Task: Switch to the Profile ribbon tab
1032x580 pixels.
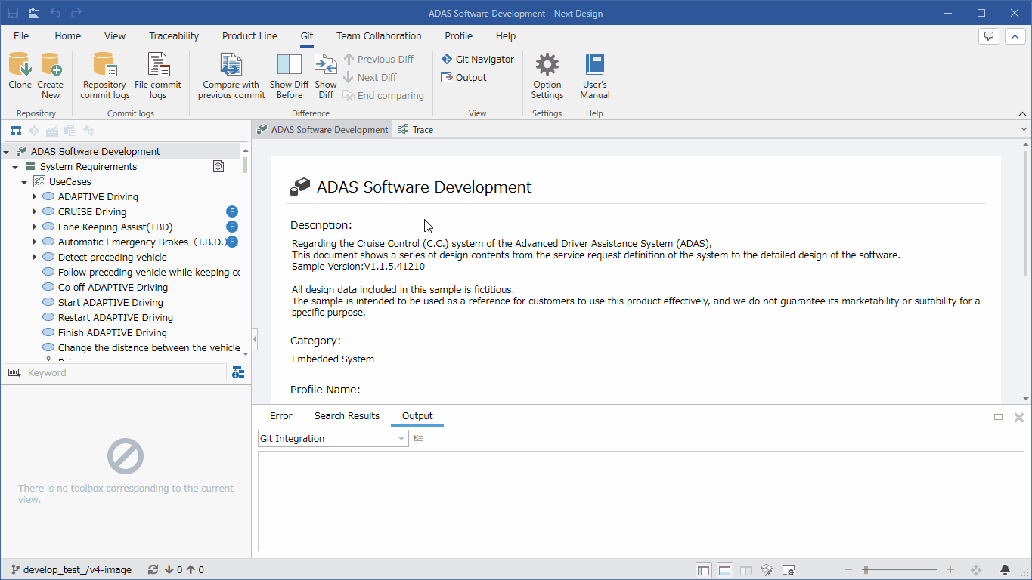Action: coord(458,35)
